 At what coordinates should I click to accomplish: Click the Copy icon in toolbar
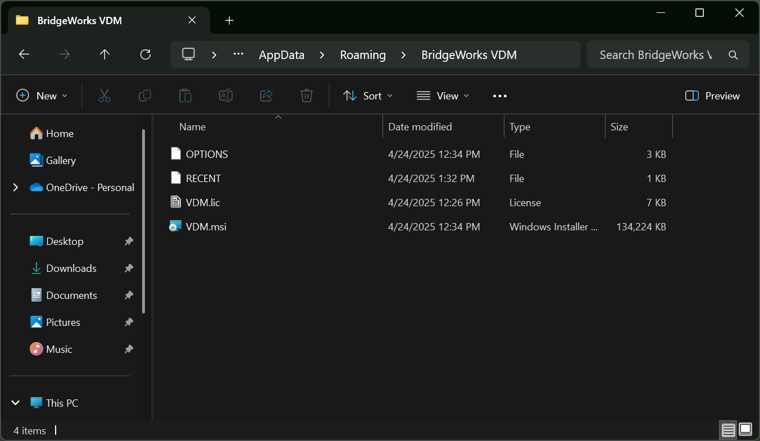pos(145,96)
